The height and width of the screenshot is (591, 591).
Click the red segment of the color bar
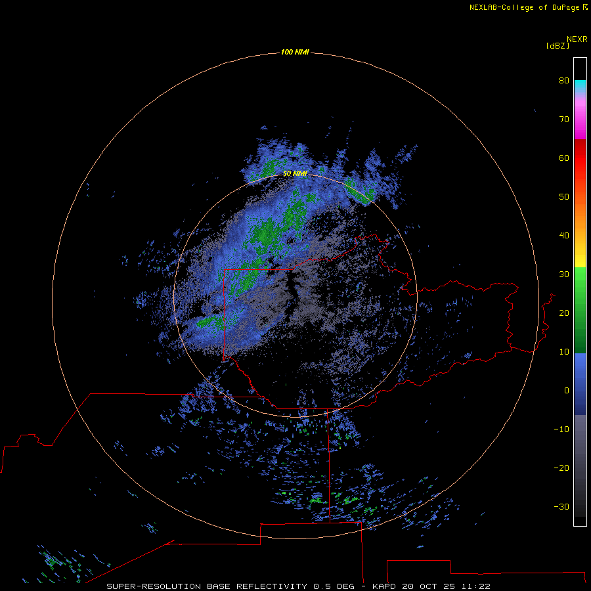pyautogui.click(x=580, y=158)
